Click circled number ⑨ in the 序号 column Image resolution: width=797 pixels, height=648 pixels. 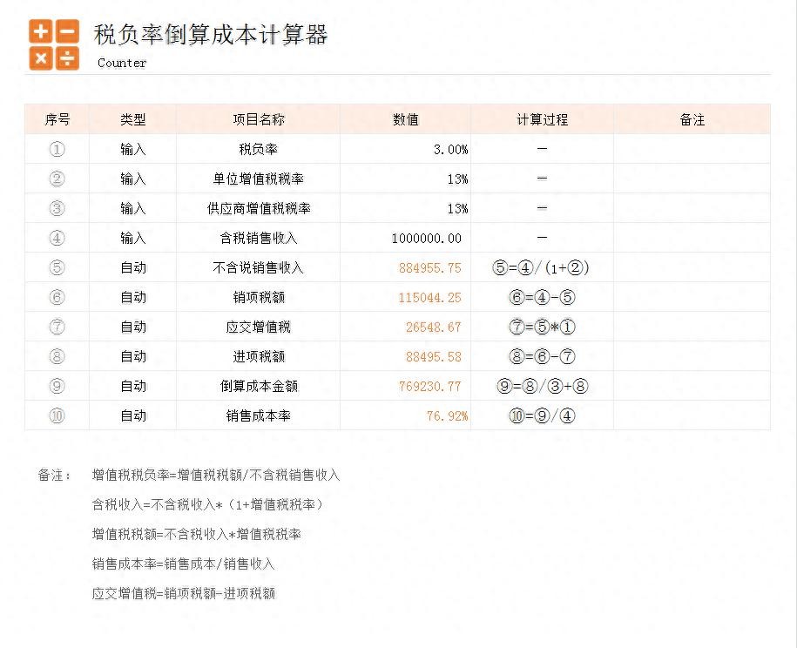(57, 386)
